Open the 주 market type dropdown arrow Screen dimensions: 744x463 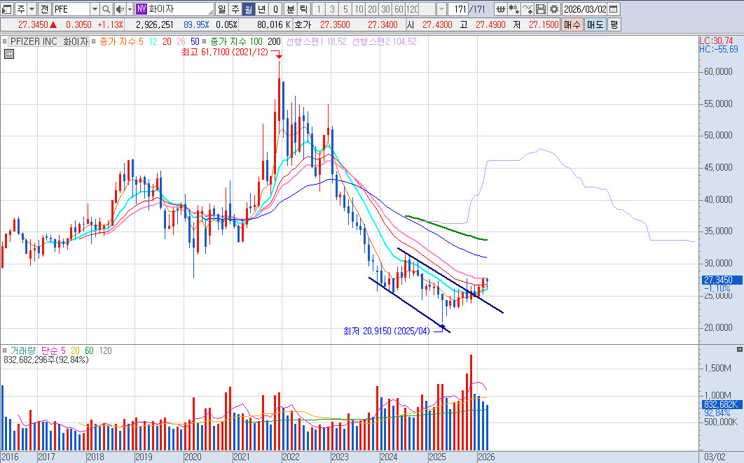31,9
